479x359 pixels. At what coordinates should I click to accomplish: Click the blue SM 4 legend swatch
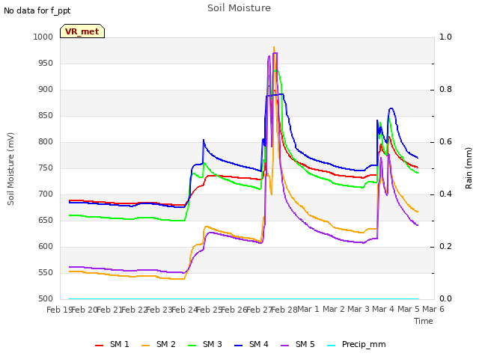click(239, 346)
